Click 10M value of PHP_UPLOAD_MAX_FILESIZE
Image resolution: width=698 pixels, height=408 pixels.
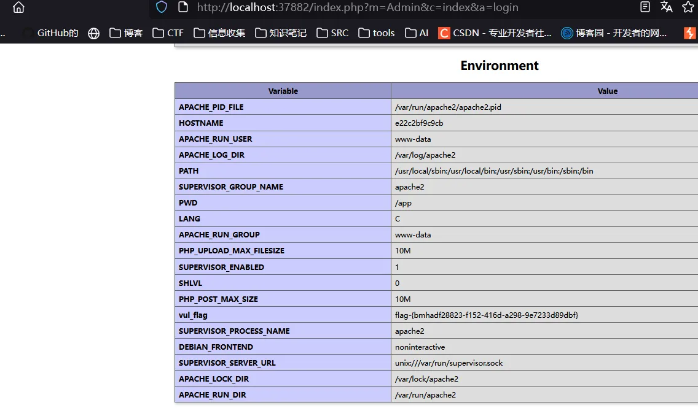pos(403,251)
